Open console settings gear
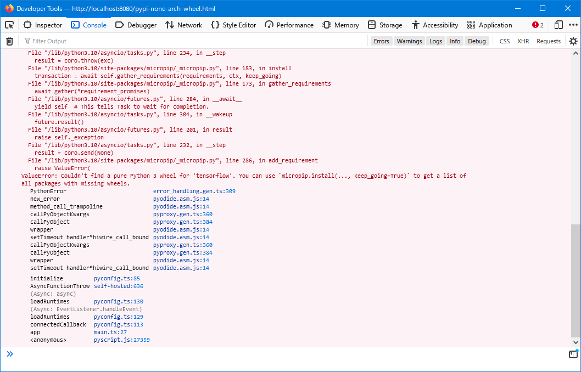Screen dimensions: 581x372 pos(573,41)
